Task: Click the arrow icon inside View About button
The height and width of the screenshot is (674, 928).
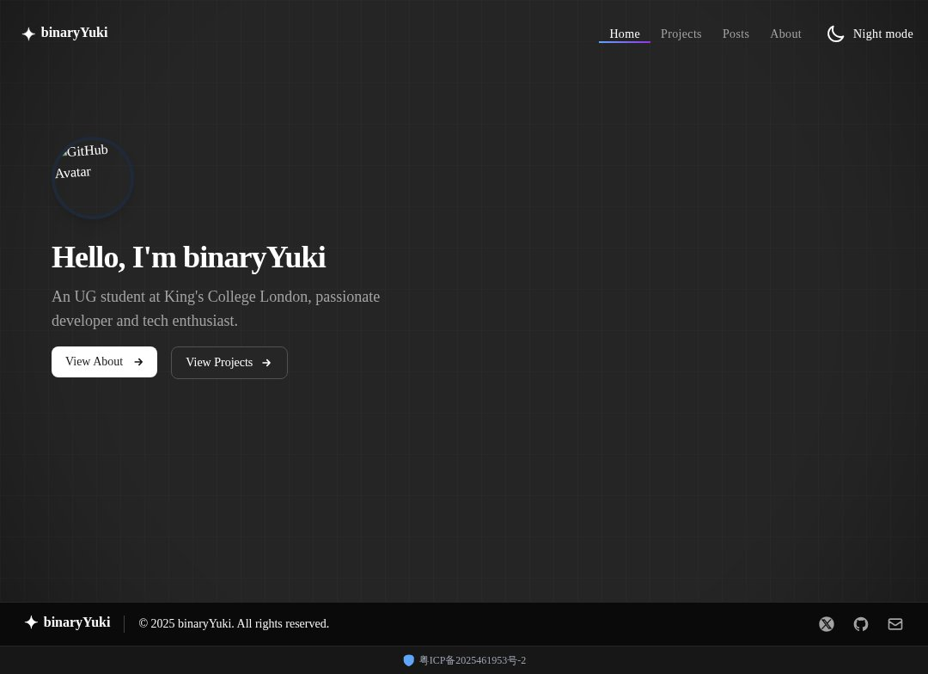Action: click(x=138, y=362)
